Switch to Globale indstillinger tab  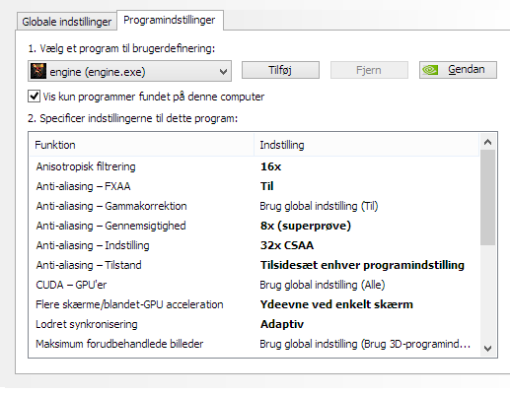point(67,22)
